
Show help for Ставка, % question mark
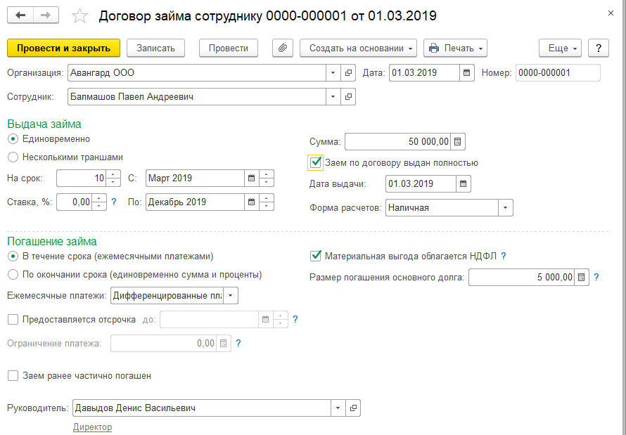[114, 202]
